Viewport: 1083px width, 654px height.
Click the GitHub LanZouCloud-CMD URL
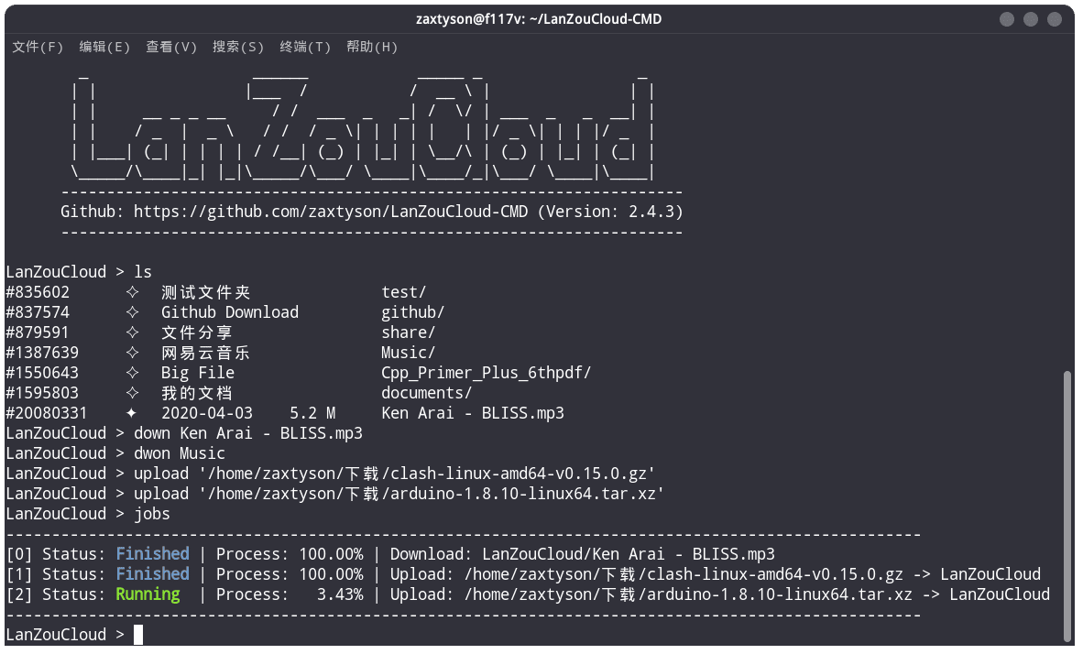pos(331,212)
